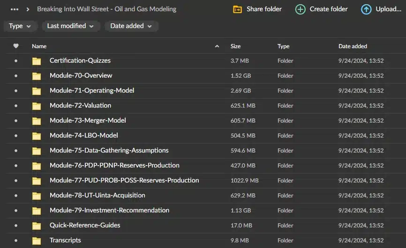Click the Module-76-PDP-PDNP folder icon
Image resolution: width=406 pixels, height=248 pixels.
[37, 166]
